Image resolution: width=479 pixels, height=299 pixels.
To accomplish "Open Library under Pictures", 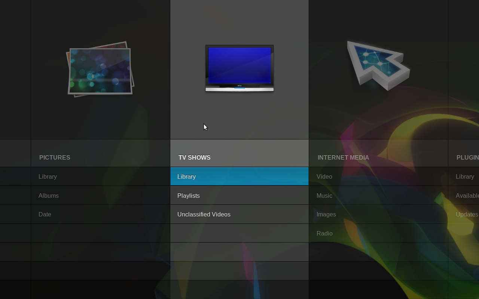I will 48,176.
